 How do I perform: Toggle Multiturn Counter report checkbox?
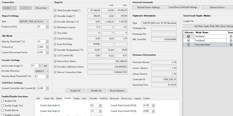(x=55, y=27)
